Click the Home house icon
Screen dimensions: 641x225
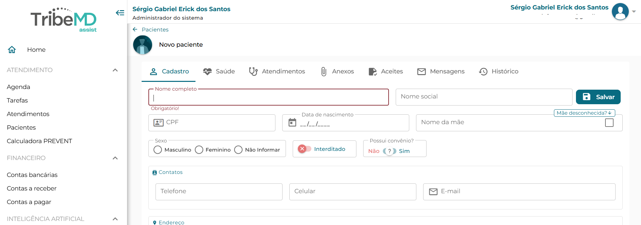pyautogui.click(x=12, y=50)
